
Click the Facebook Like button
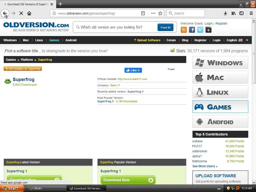(133, 70)
